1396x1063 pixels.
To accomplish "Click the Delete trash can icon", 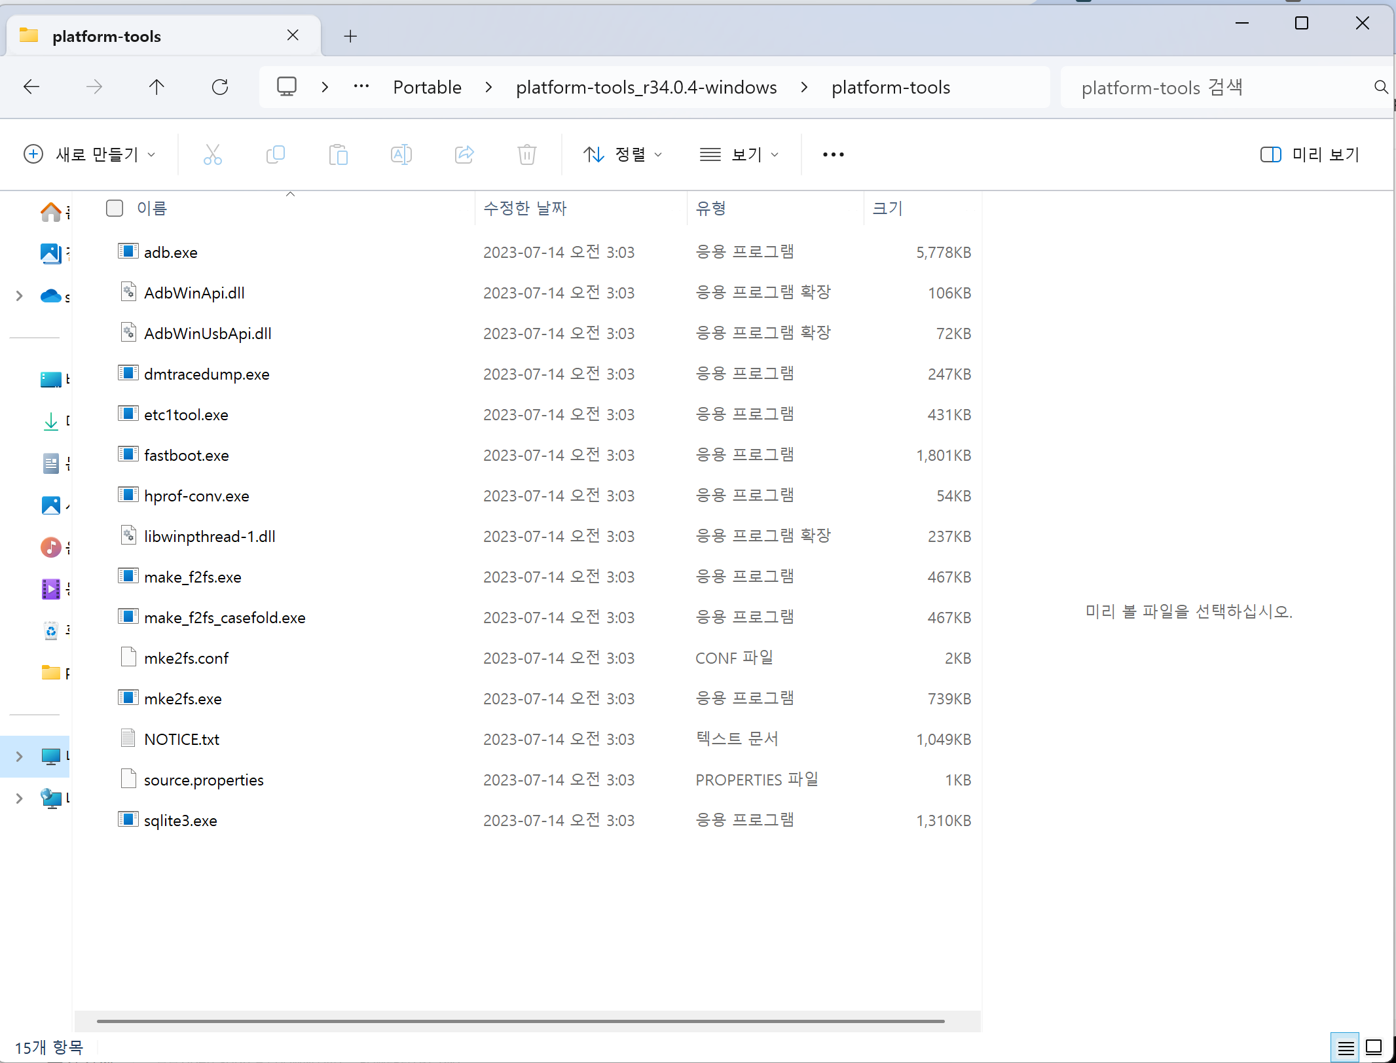I will (526, 154).
